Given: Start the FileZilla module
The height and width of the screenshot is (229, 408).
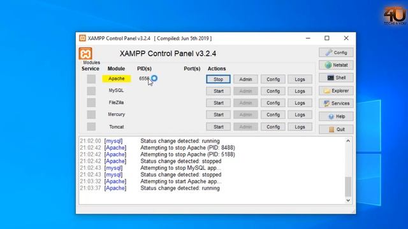Looking at the screenshot, I should tap(218, 103).
